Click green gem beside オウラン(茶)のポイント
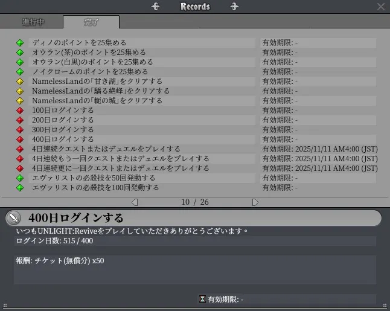Image resolution: width=390 pixels, height=311 pixels. point(20,53)
